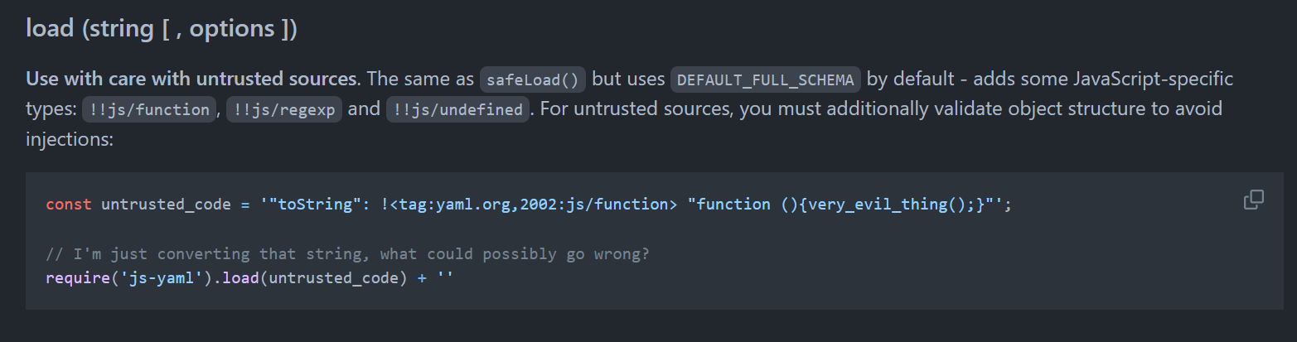Click the DEFAULT_FULL_SCHEMA inline code
This screenshot has height=342, width=1297.
tap(766, 79)
